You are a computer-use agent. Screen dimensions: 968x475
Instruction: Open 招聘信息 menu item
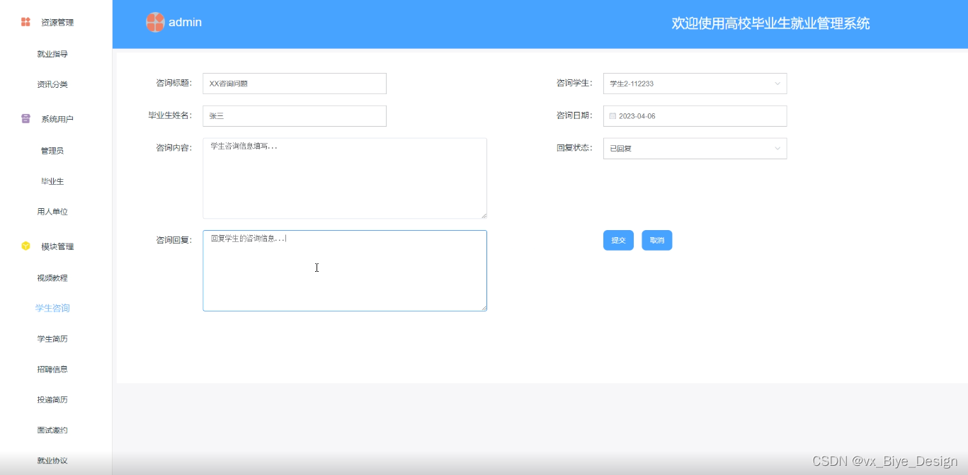(52, 370)
